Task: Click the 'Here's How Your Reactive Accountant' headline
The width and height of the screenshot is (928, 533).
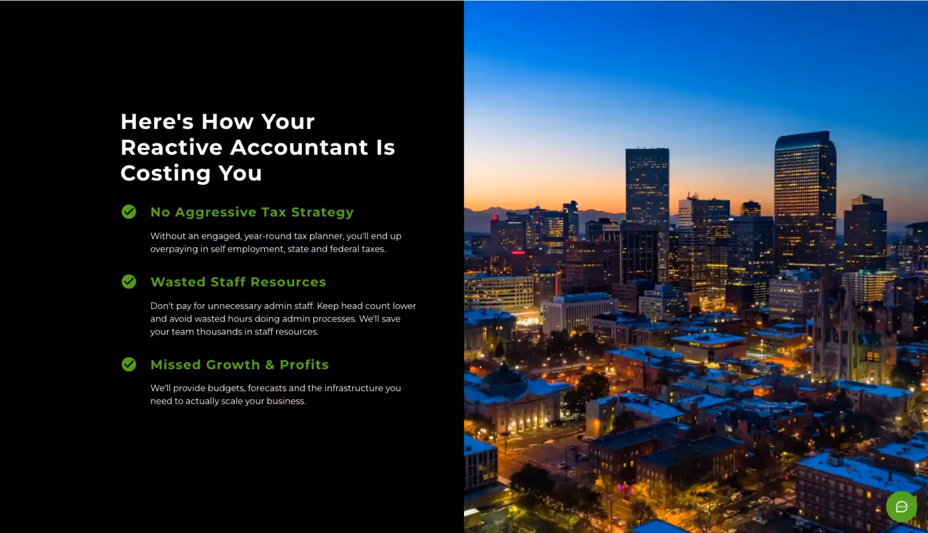Action: click(x=258, y=147)
